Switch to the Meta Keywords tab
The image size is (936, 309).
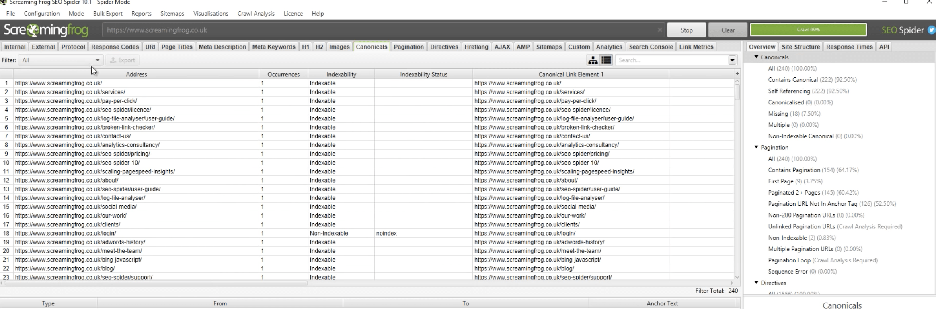pos(274,47)
